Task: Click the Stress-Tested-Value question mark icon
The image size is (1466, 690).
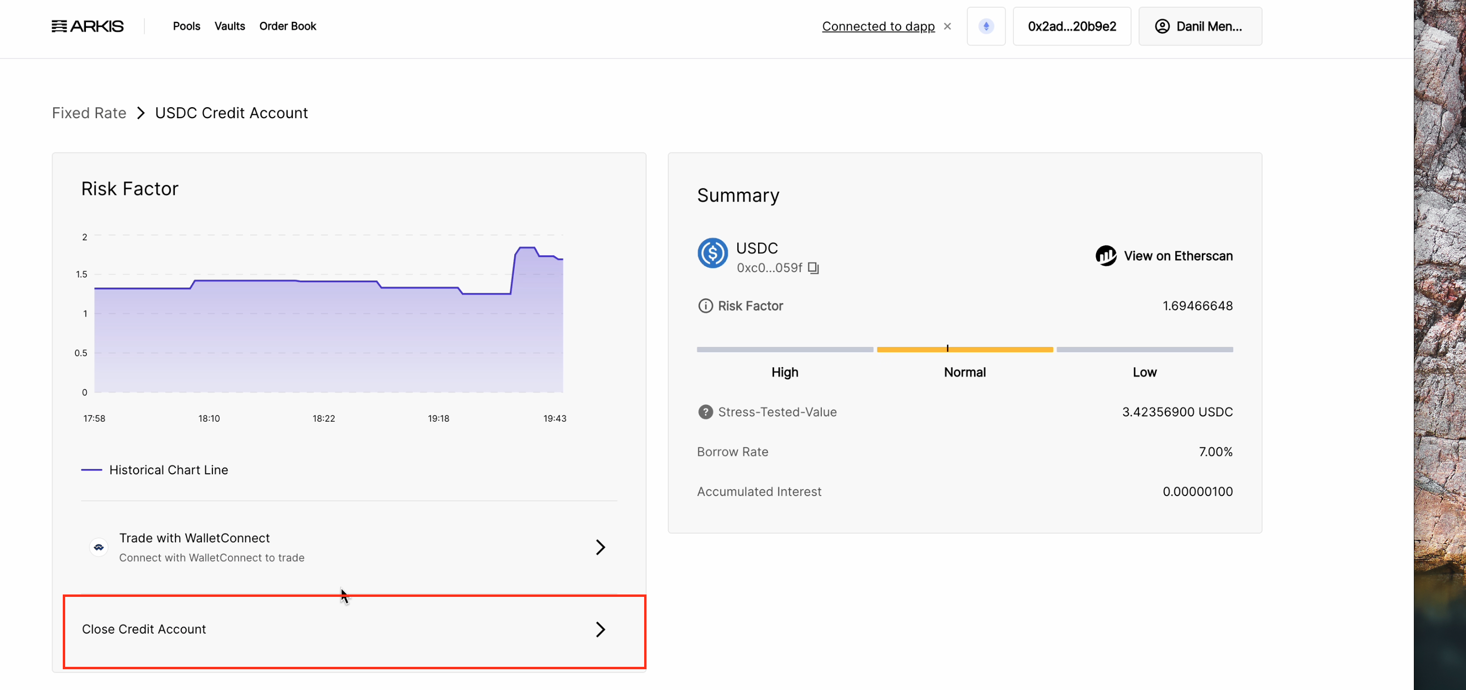Action: pos(705,412)
